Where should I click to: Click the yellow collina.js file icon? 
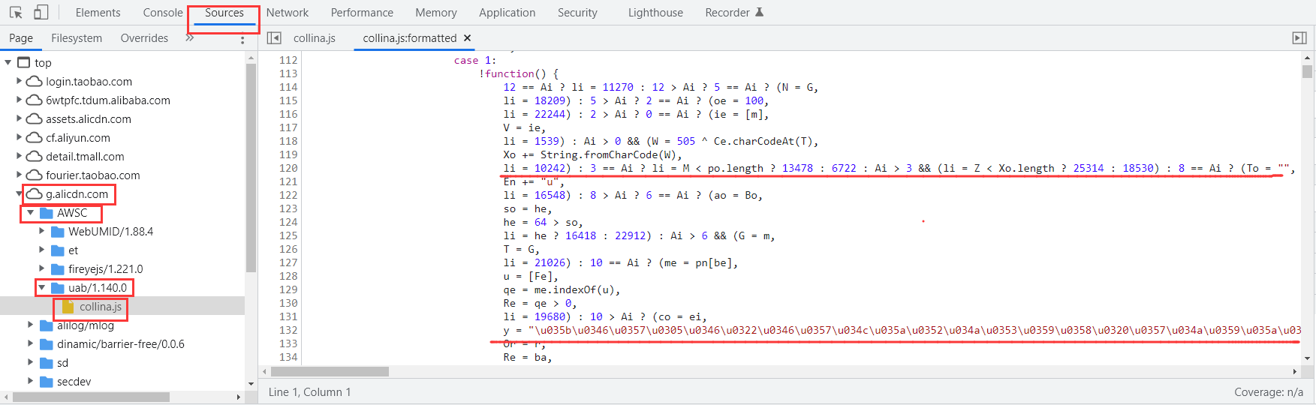(68, 307)
